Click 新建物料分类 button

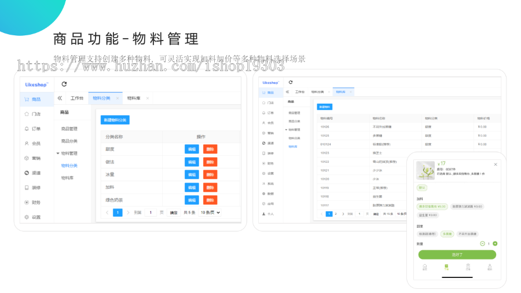pyautogui.click(x=115, y=120)
